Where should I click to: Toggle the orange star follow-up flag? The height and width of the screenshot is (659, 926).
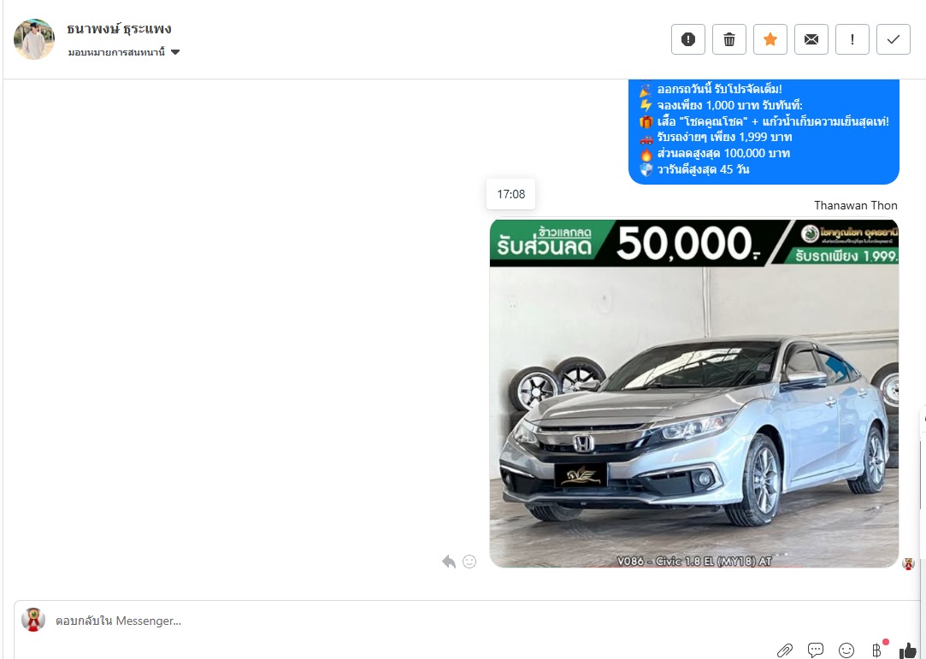770,39
